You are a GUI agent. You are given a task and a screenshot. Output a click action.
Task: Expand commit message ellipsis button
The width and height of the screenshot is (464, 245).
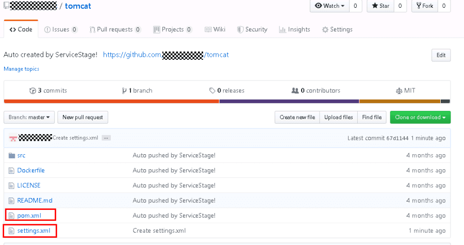(x=106, y=138)
